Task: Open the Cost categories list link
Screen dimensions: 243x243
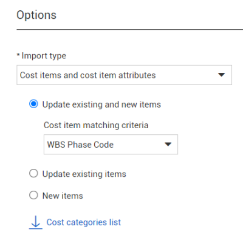Action: click(x=84, y=222)
